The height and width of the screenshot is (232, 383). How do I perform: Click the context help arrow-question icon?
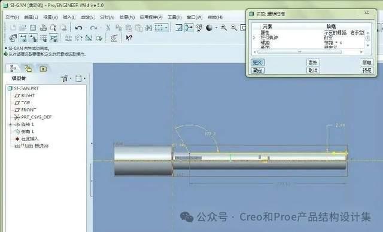129,38
